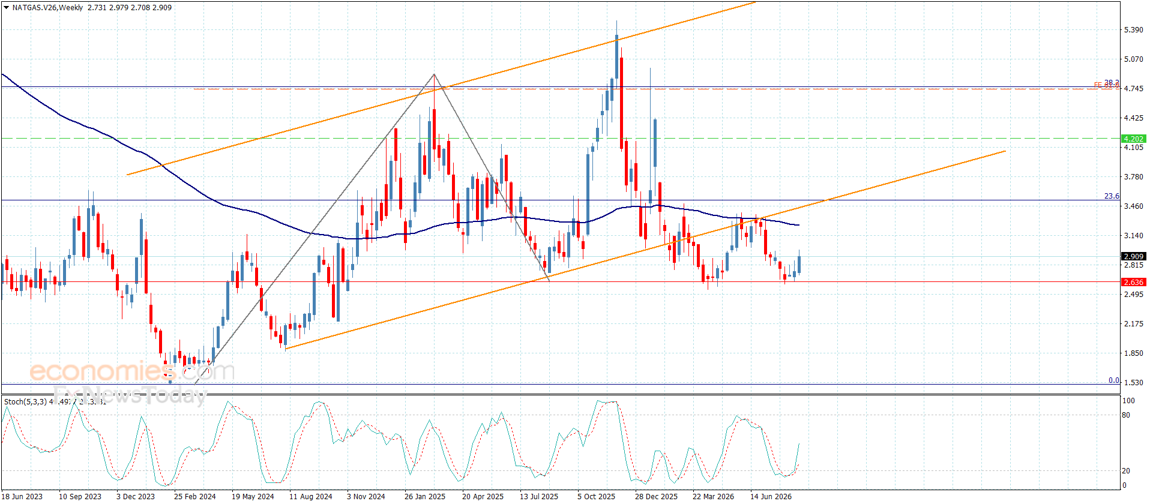Select the 38.2 Fibonacci level label
The height and width of the screenshot is (504, 1150).
[1112, 83]
